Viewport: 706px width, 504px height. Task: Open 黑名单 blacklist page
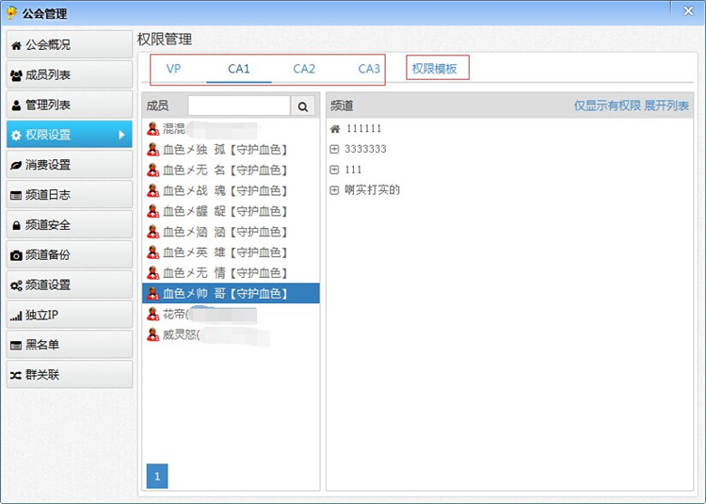pos(70,345)
